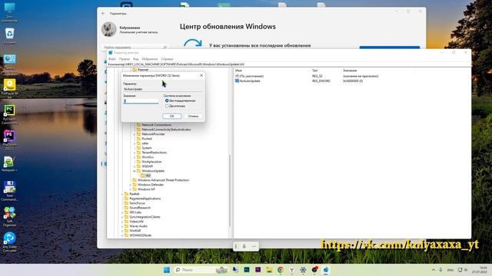
Task: Collapse the WindowsUpdate tree node
Action: (135, 171)
